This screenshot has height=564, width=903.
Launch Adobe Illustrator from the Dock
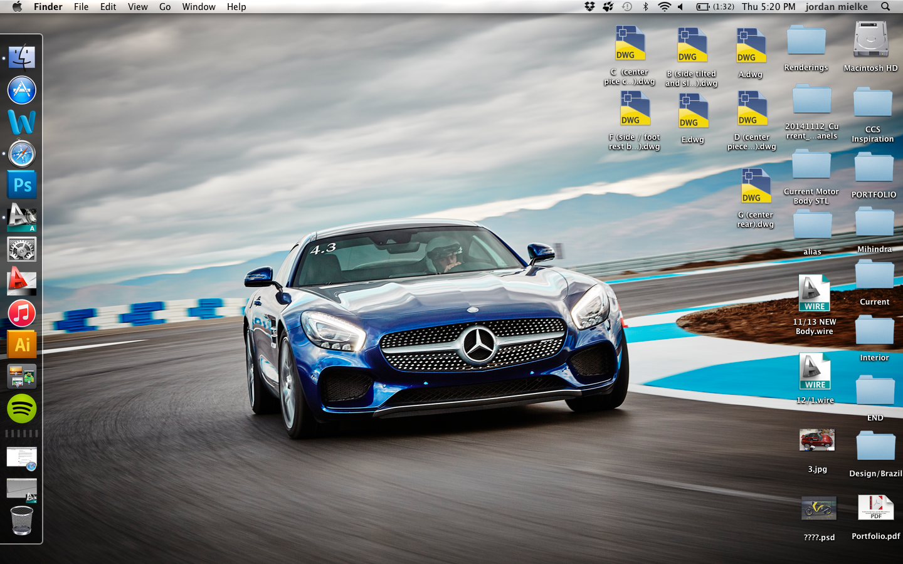tap(22, 345)
